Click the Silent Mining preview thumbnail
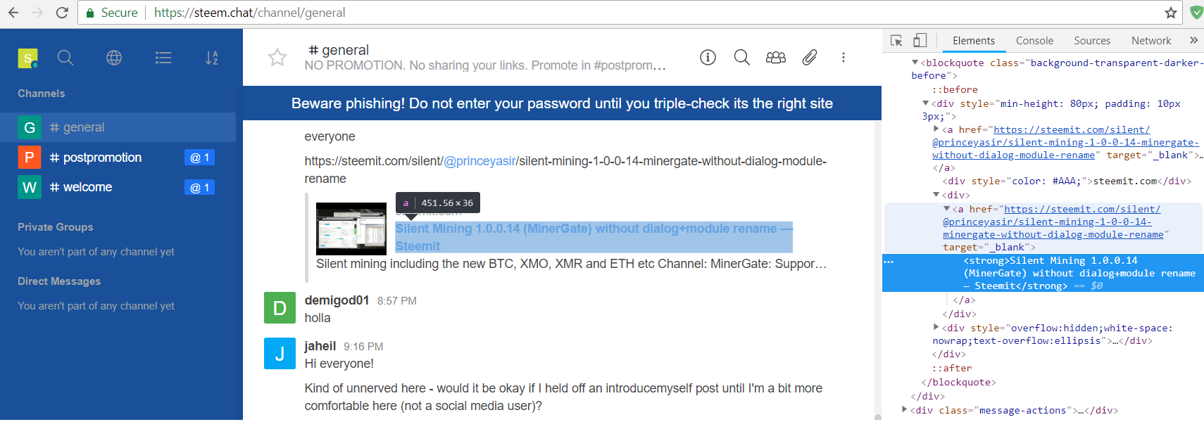1204x422 pixels. point(351,229)
